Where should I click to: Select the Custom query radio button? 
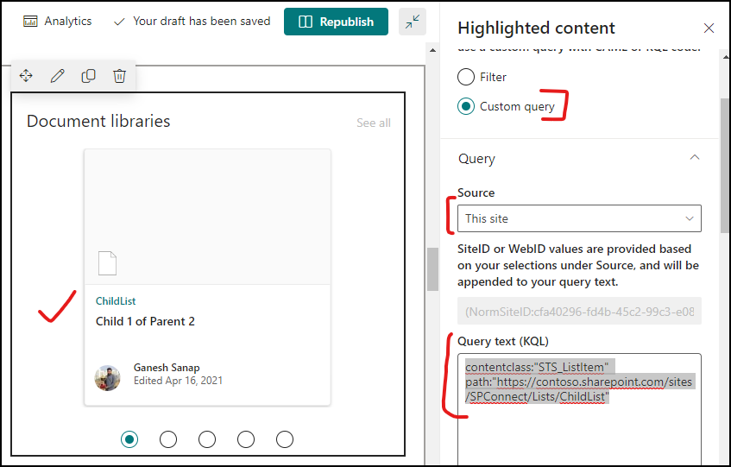tap(466, 106)
